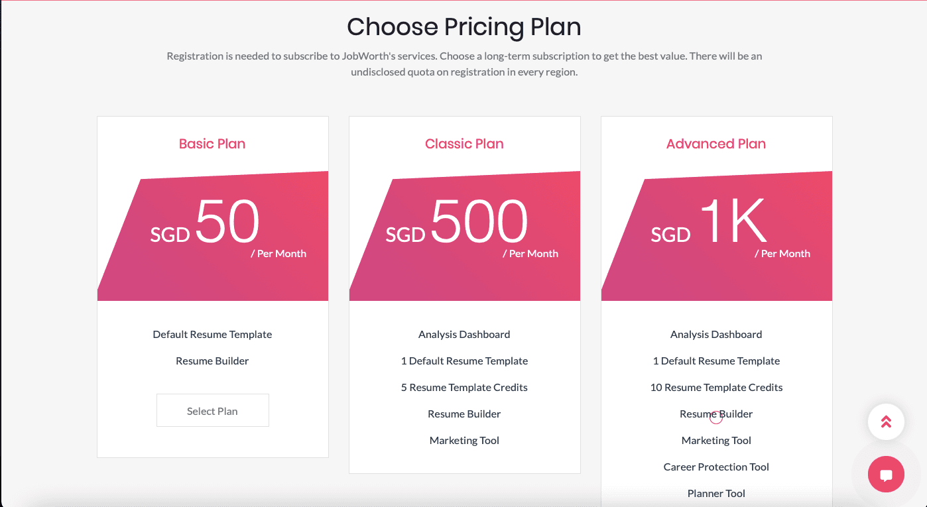Viewport: 927px width, 507px height.
Task: Click the SGD 50 price banner
Action: click(213, 236)
